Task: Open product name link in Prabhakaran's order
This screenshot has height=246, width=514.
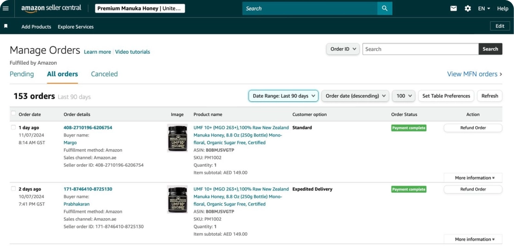Action: [241, 197]
